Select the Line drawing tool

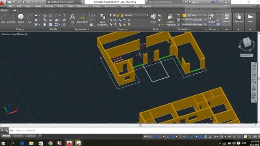pyautogui.click(x=3, y=18)
